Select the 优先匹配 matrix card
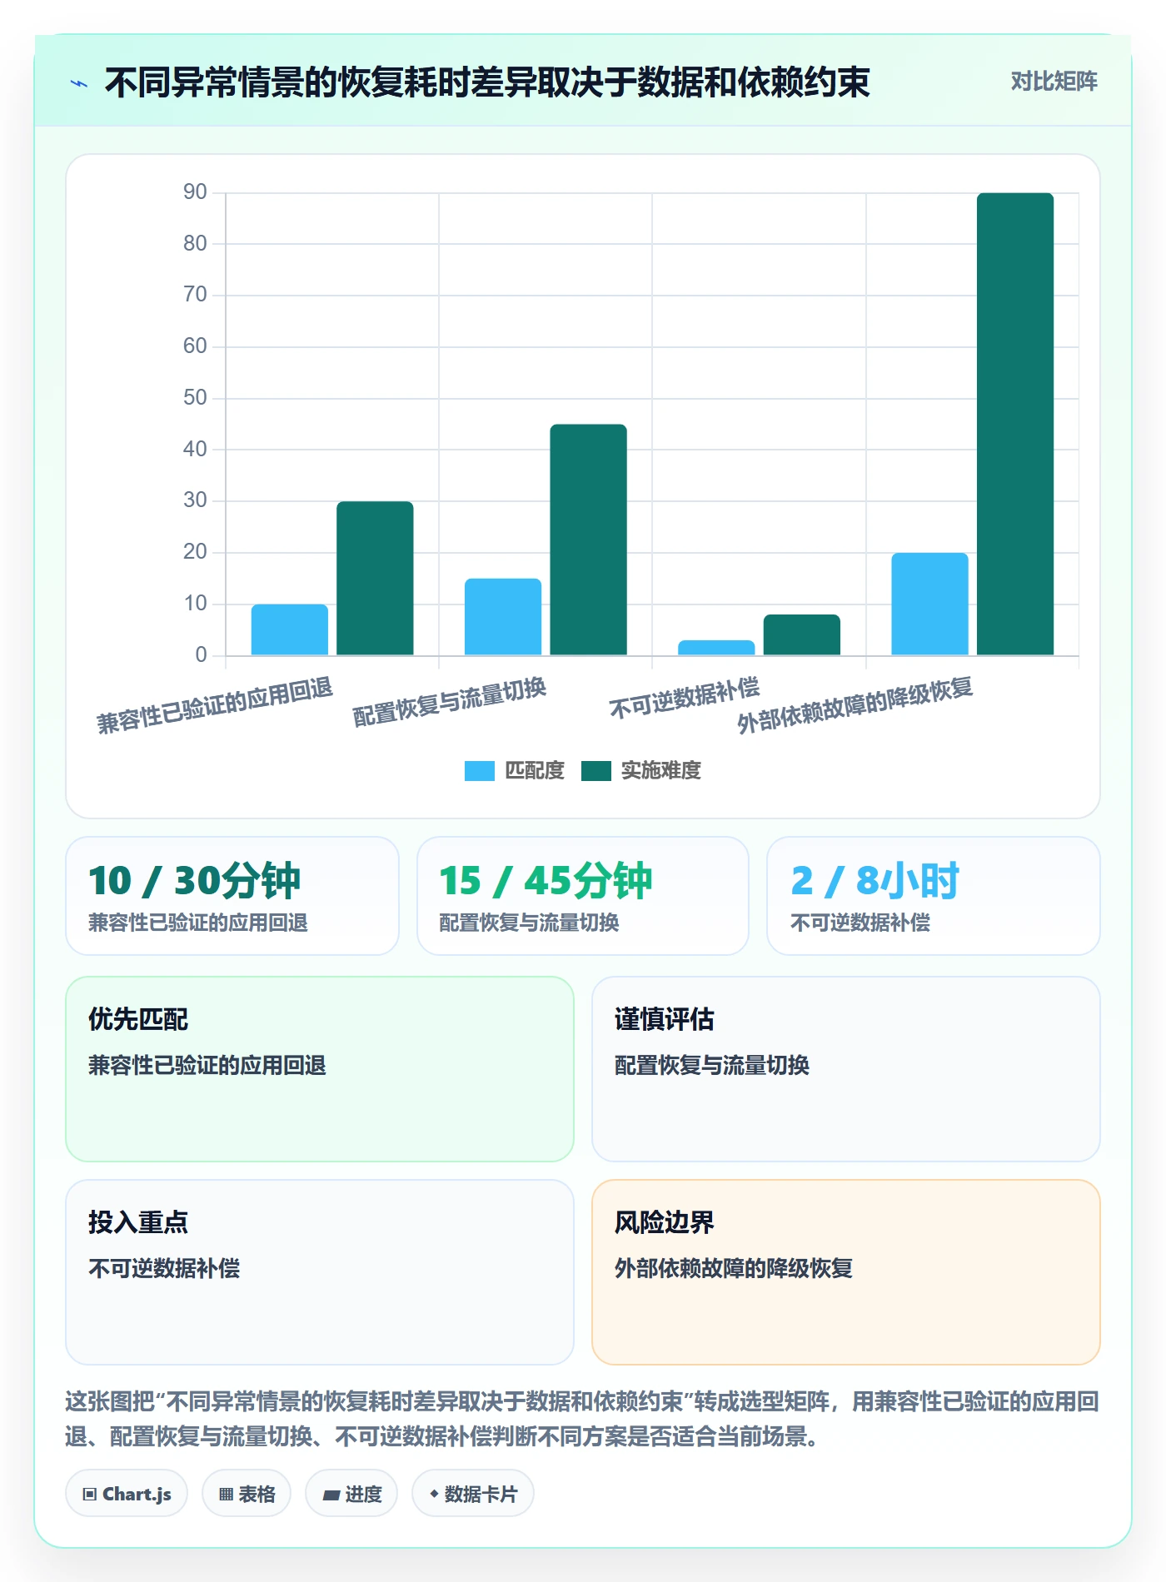The image size is (1166, 1582). [x=320, y=1069]
